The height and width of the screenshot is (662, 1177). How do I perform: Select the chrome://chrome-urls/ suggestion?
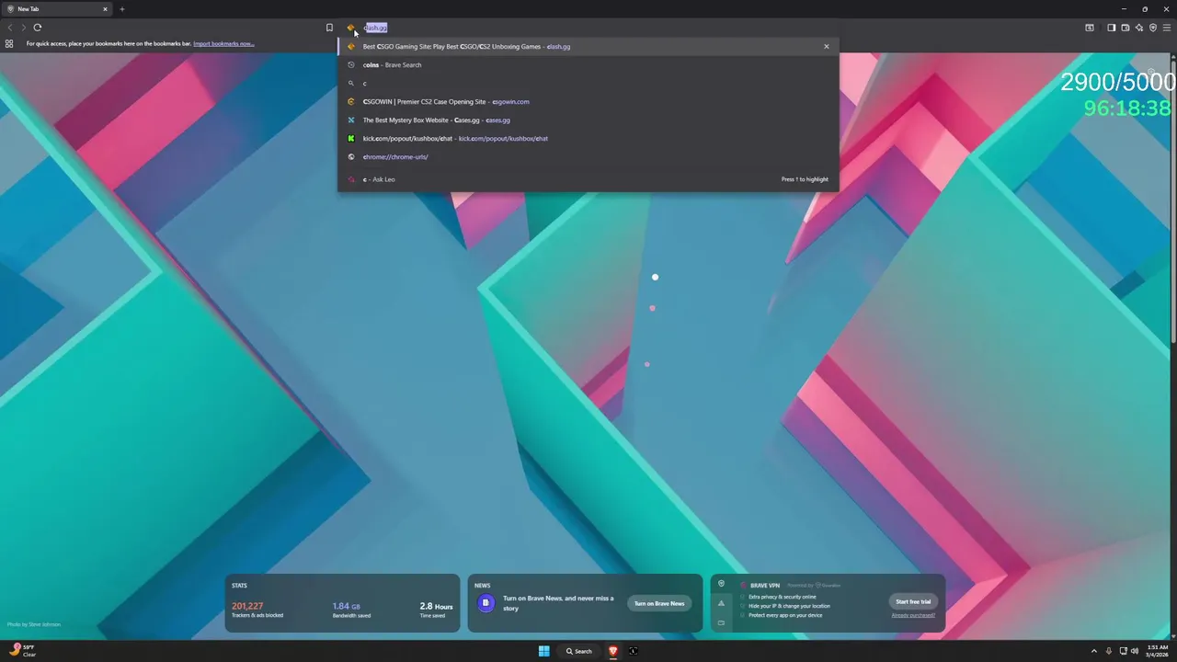(x=588, y=157)
